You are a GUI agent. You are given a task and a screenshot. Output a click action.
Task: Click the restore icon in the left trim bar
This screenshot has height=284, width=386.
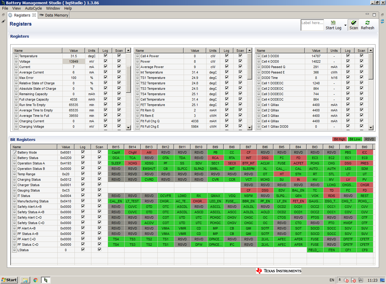tap(3, 14)
